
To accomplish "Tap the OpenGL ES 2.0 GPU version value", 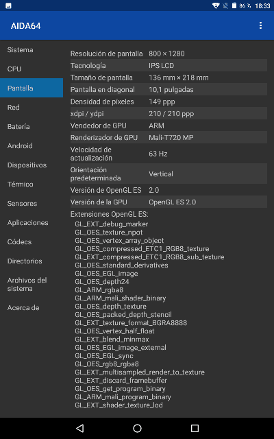I will (172, 202).
